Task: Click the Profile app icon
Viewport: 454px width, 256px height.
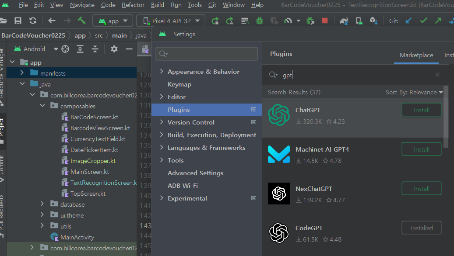Action: [288, 21]
